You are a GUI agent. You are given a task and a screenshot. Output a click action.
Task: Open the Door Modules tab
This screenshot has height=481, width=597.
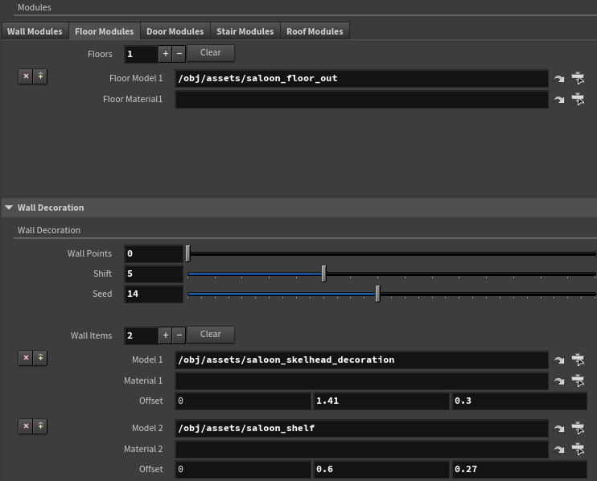pyautogui.click(x=175, y=31)
